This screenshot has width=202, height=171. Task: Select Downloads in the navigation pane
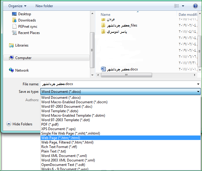[27, 20]
